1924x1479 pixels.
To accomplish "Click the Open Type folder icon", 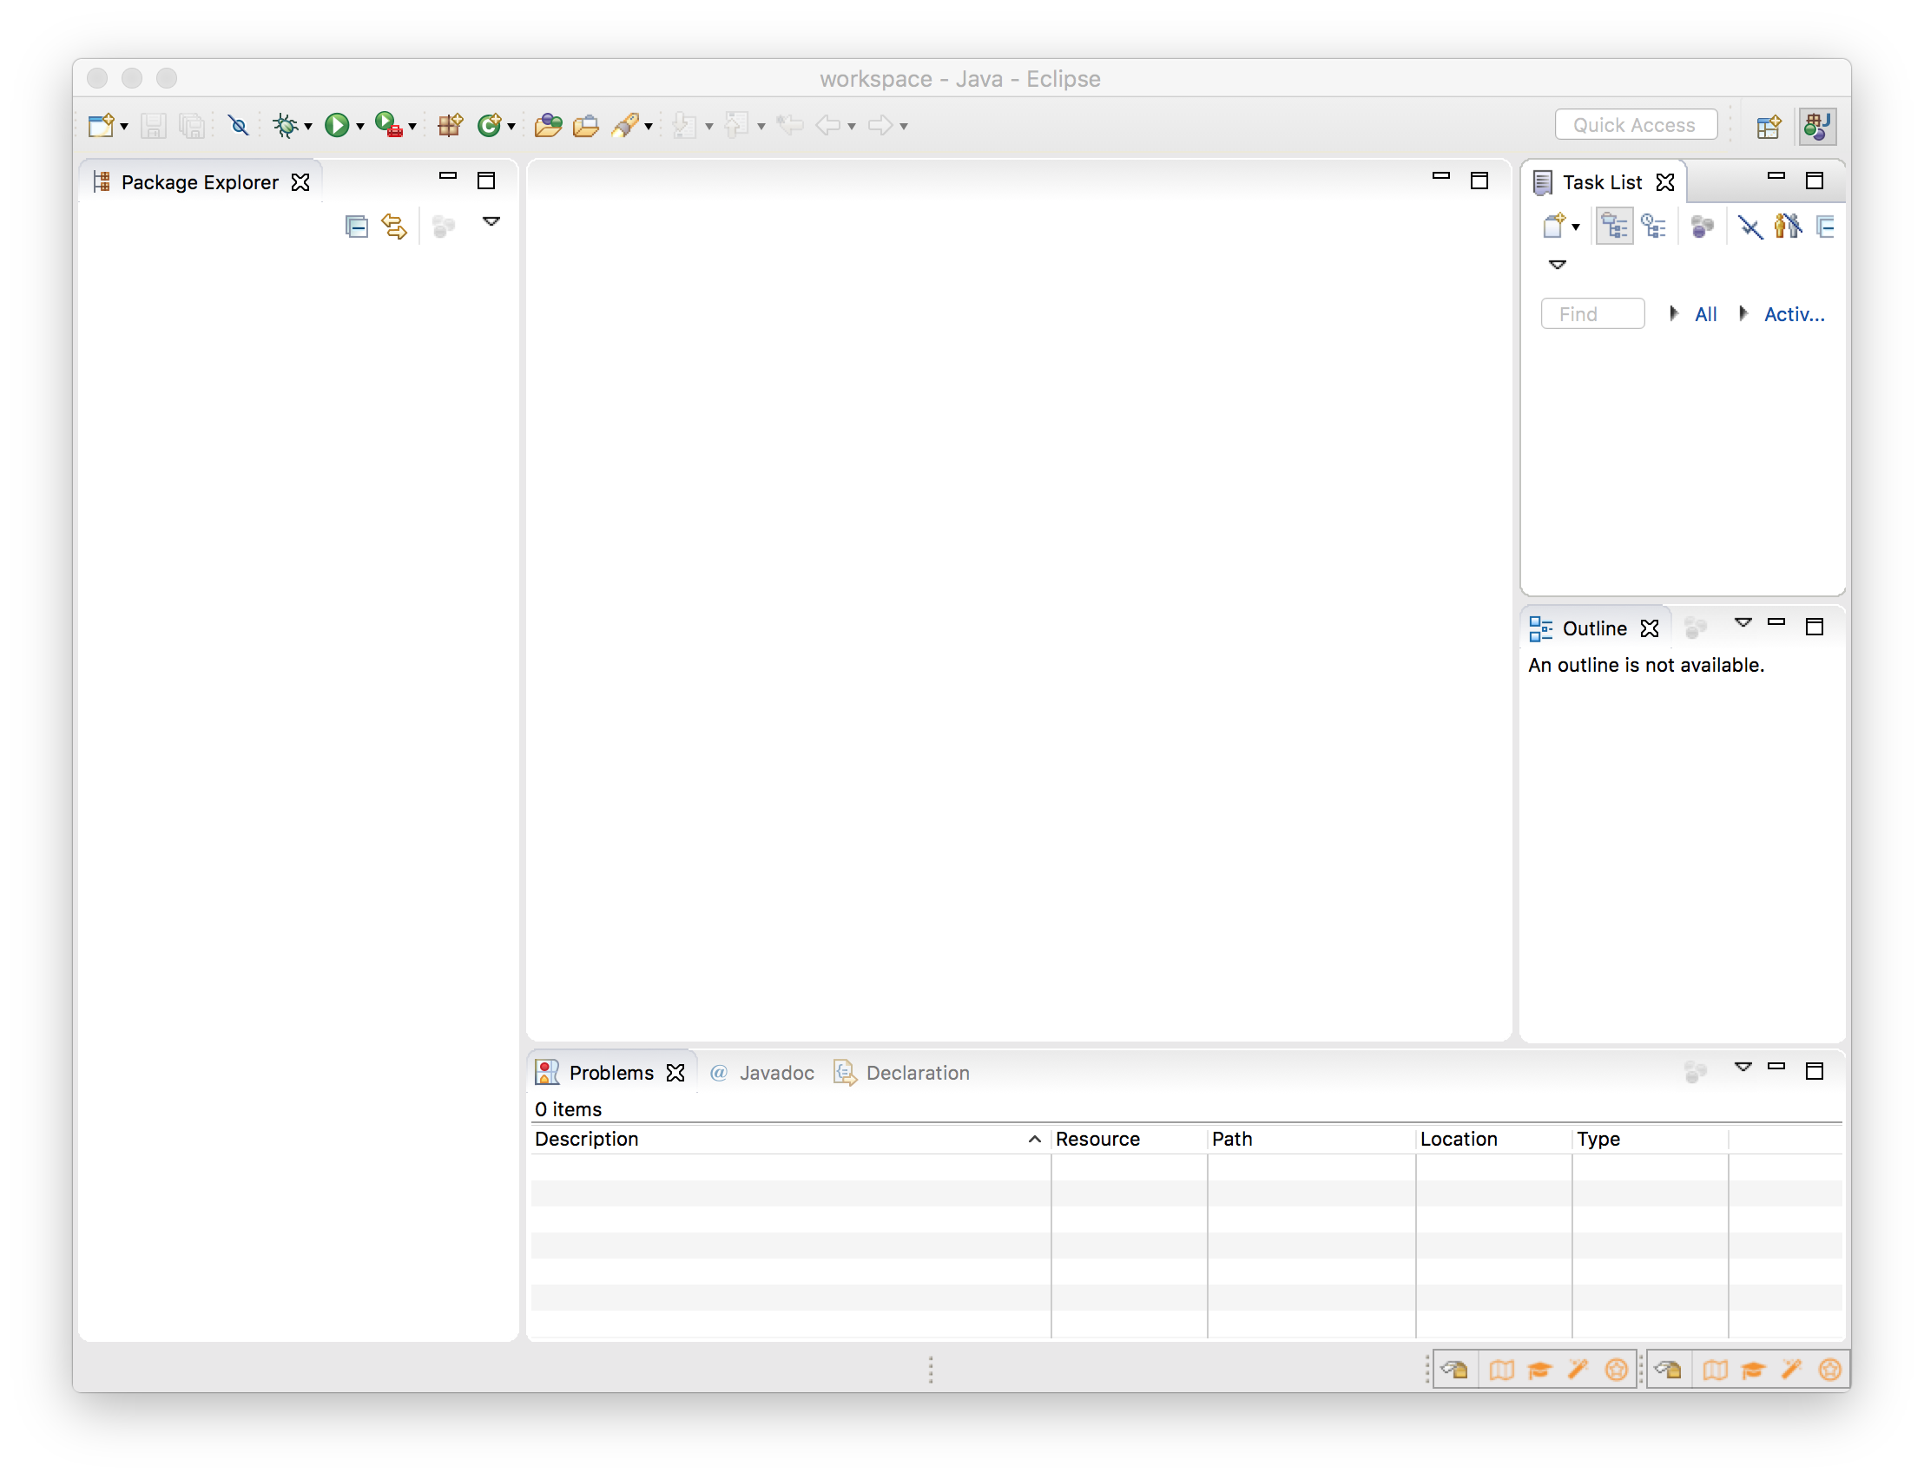I will click(x=548, y=125).
